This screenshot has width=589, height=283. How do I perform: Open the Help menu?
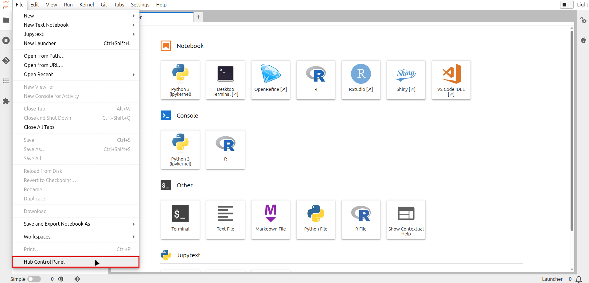161,5
